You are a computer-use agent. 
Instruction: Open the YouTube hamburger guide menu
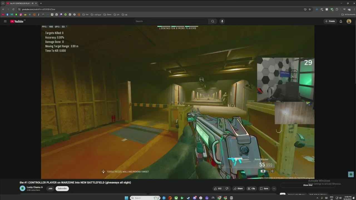5,21
